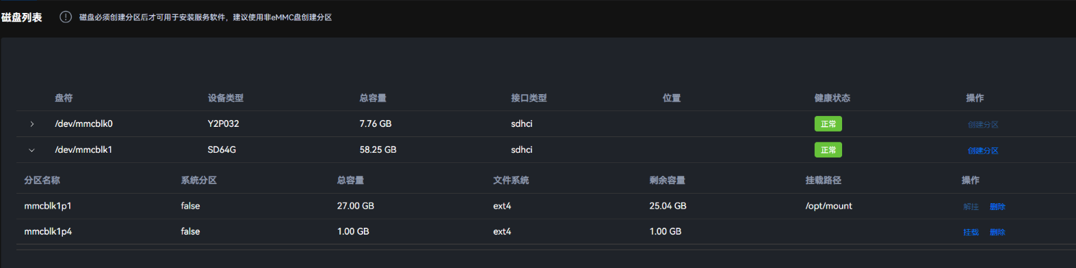Click the /opt/mount path cell
Image resolution: width=1076 pixels, height=268 pixels.
[x=828, y=206]
